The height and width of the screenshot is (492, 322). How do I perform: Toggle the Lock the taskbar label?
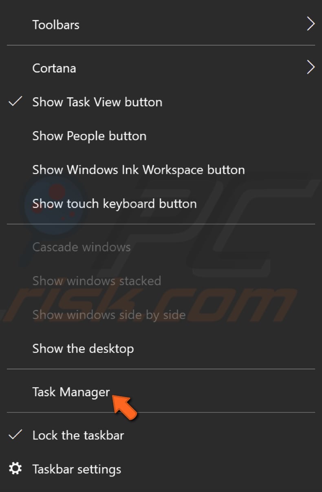click(x=78, y=435)
